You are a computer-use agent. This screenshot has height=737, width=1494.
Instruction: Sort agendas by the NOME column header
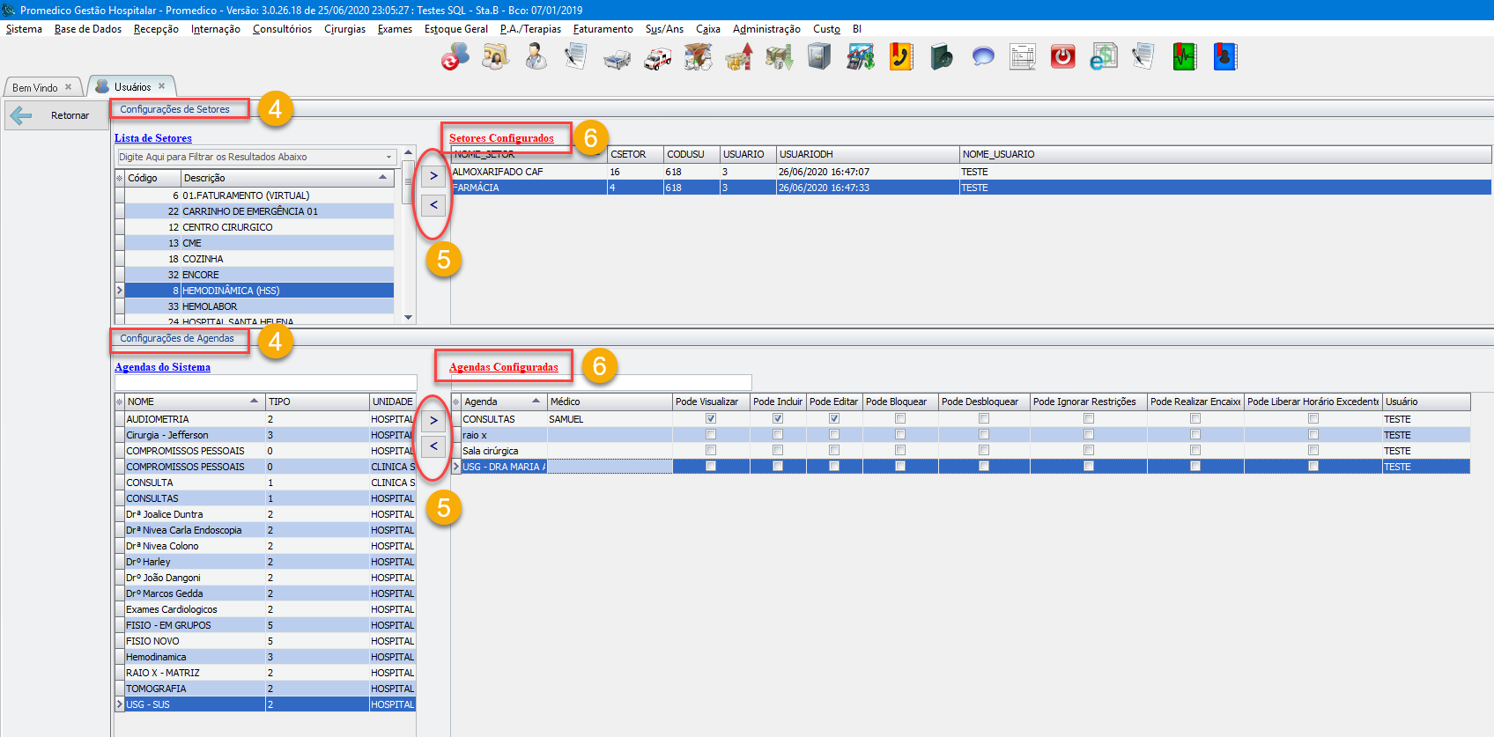click(192, 402)
